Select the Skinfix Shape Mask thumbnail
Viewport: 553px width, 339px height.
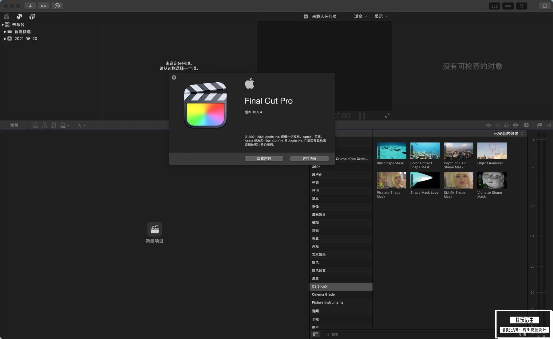pos(458,180)
